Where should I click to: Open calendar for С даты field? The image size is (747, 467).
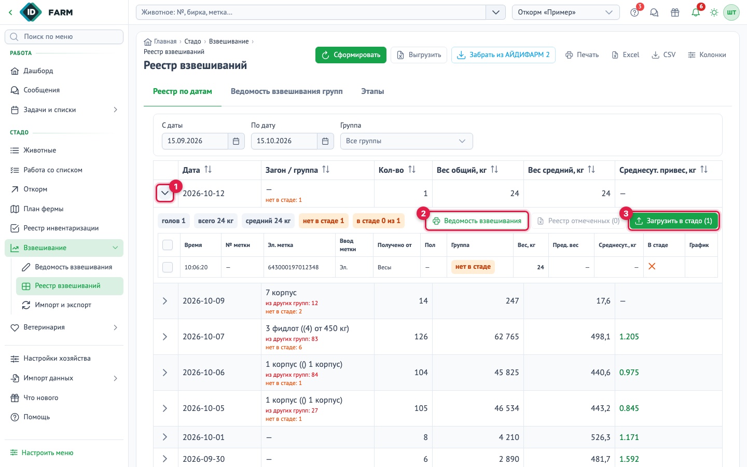pyautogui.click(x=236, y=141)
